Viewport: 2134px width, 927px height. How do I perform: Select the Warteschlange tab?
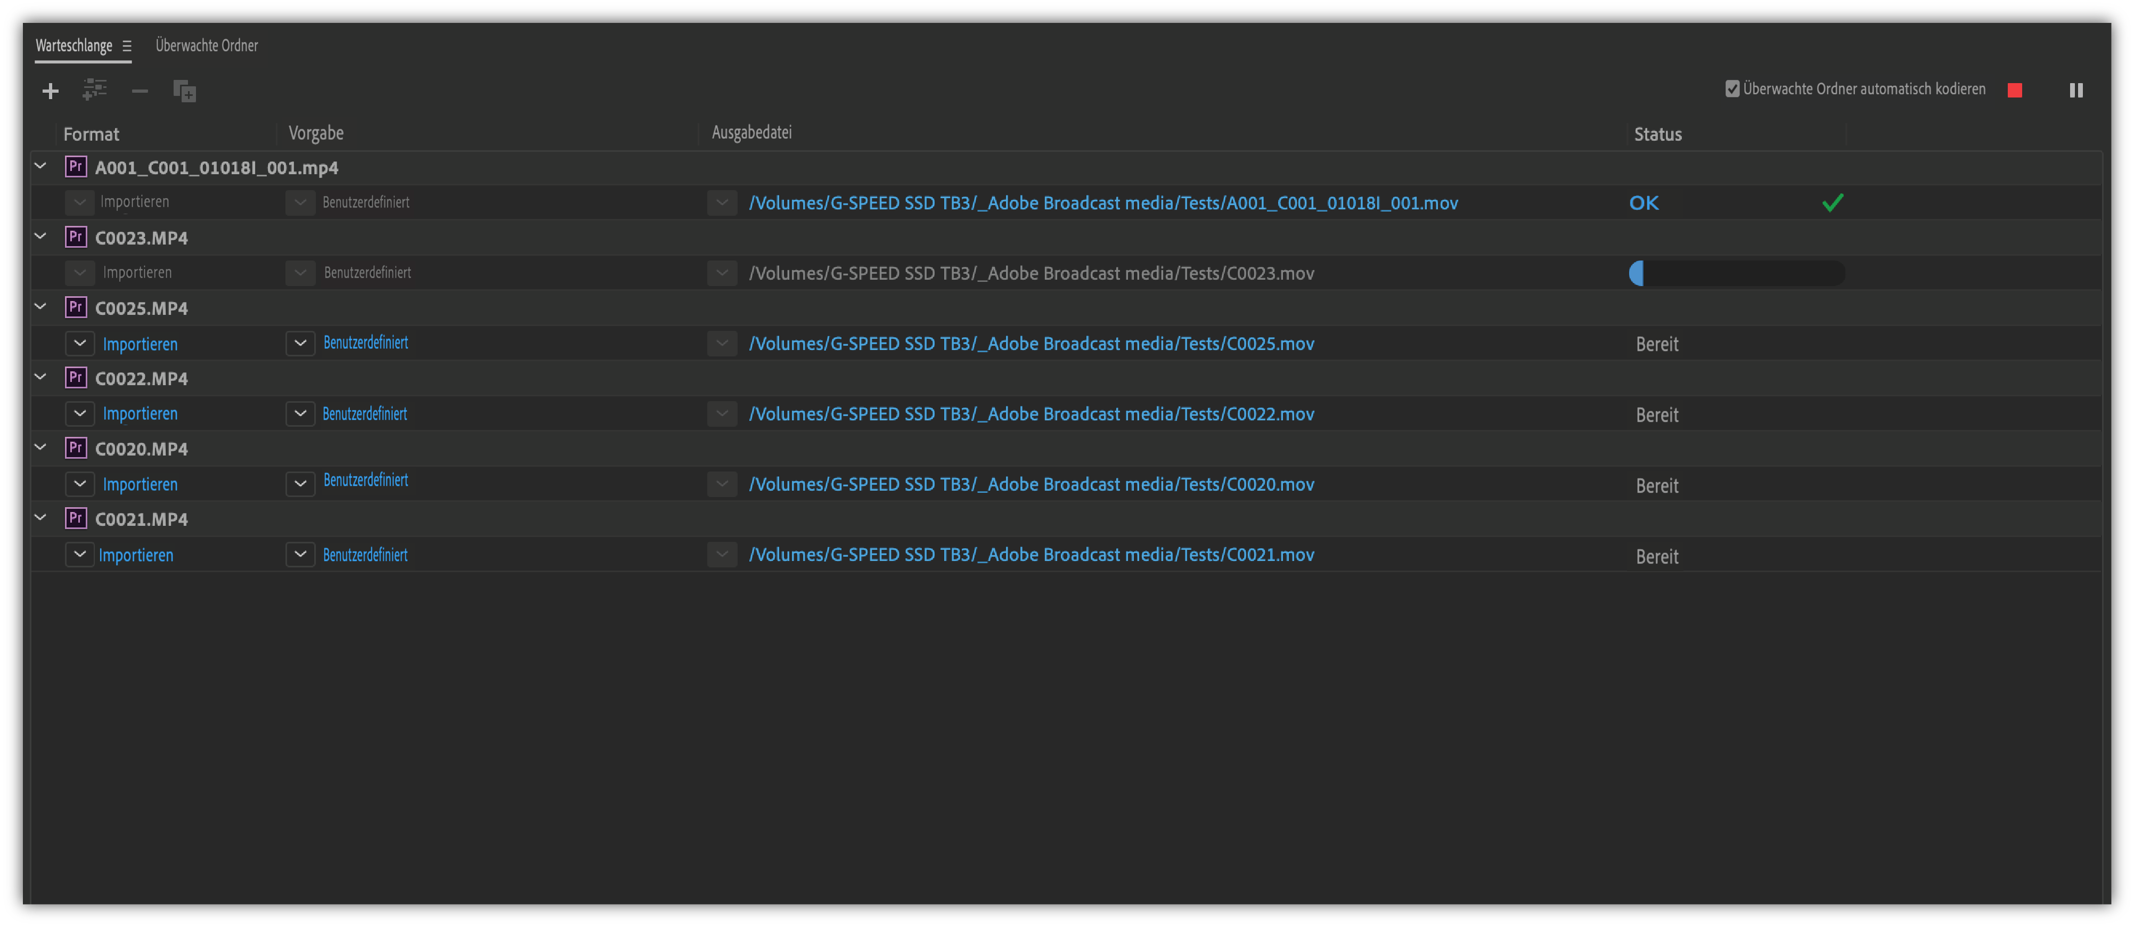73,46
